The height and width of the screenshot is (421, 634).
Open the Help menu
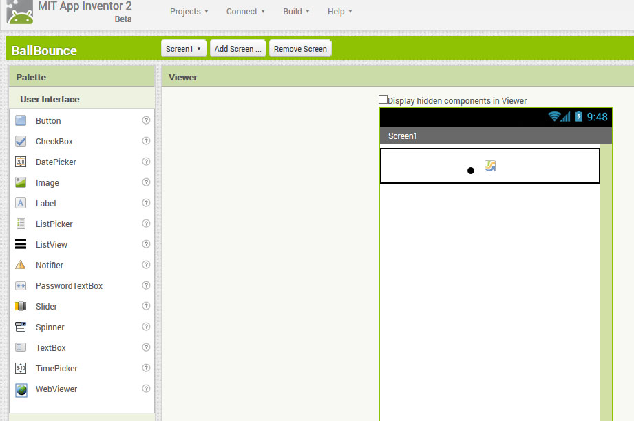point(339,11)
